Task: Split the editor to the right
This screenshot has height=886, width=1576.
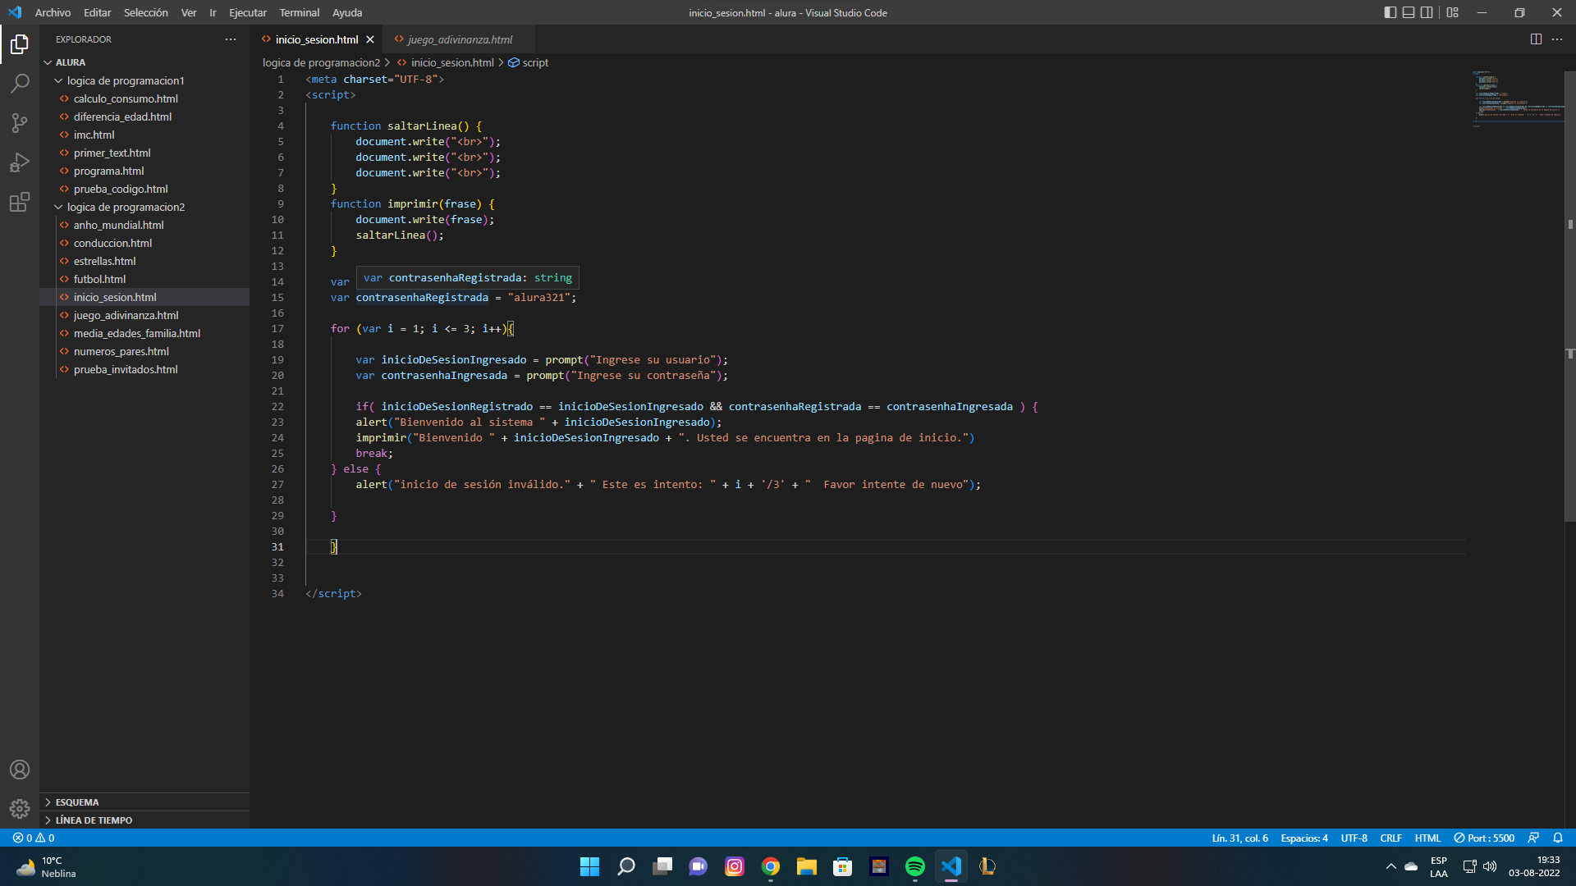Action: (1536, 39)
